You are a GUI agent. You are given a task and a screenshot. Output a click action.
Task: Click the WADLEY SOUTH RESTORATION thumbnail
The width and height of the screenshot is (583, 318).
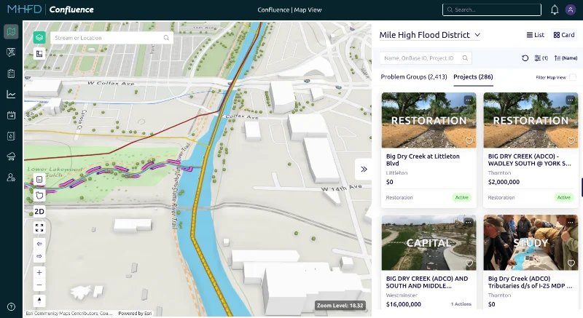click(x=531, y=120)
